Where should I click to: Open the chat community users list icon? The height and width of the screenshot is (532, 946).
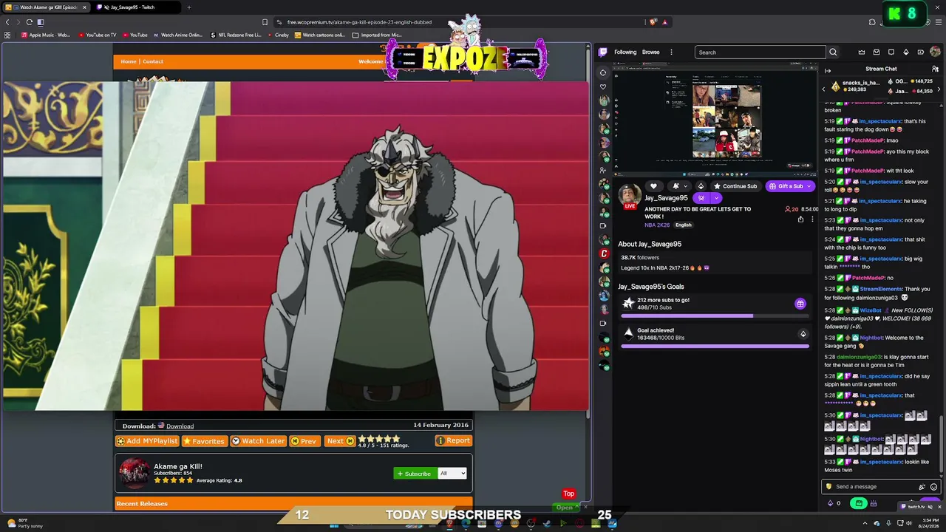pos(935,69)
